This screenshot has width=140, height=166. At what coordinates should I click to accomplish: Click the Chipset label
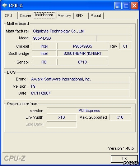[23, 46]
